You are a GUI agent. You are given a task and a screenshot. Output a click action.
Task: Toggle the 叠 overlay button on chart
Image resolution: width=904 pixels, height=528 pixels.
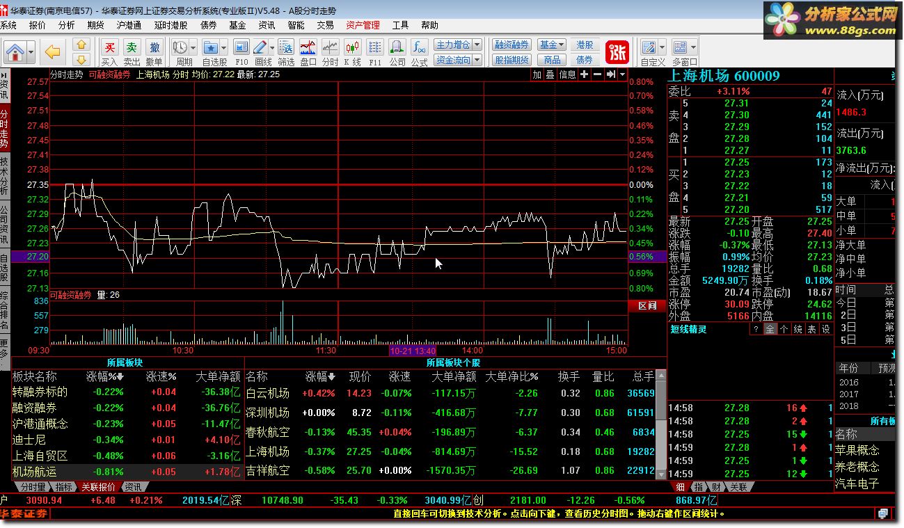pos(550,74)
